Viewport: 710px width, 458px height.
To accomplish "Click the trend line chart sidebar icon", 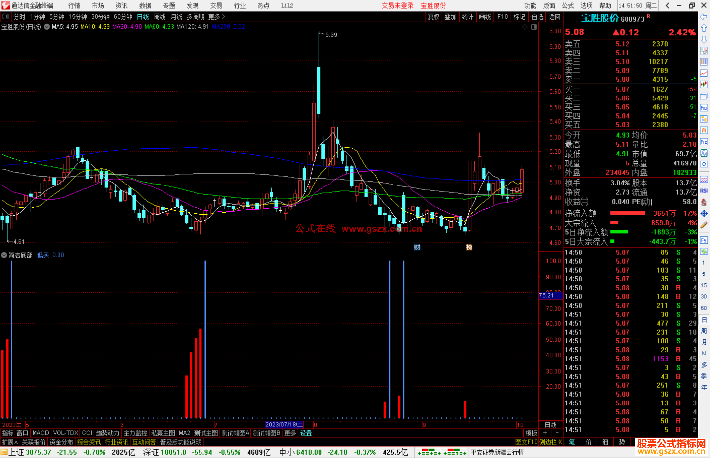I will click(704, 73).
